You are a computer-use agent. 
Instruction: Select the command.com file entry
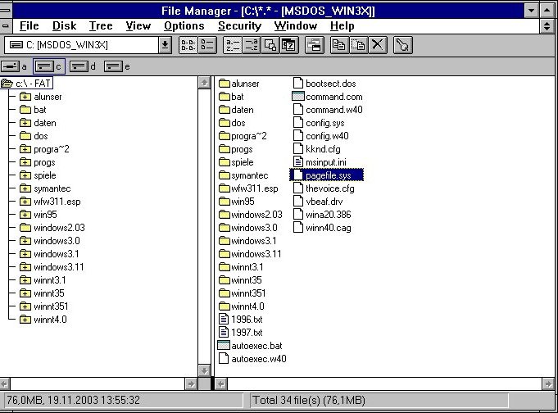(x=333, y=97)
